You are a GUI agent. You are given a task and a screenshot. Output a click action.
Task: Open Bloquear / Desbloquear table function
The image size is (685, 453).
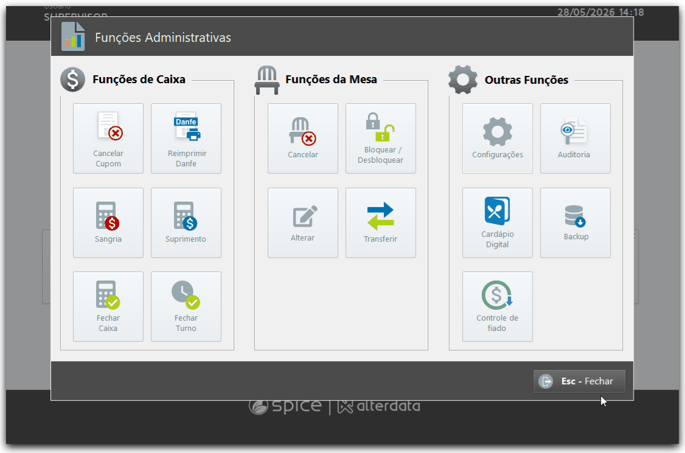pyautogui.click(x=380, y=138)
